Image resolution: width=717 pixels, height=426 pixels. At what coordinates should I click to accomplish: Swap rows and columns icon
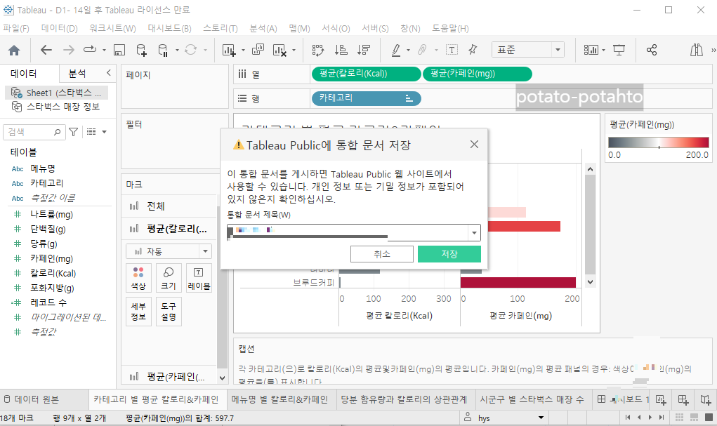tap(318, 50)
